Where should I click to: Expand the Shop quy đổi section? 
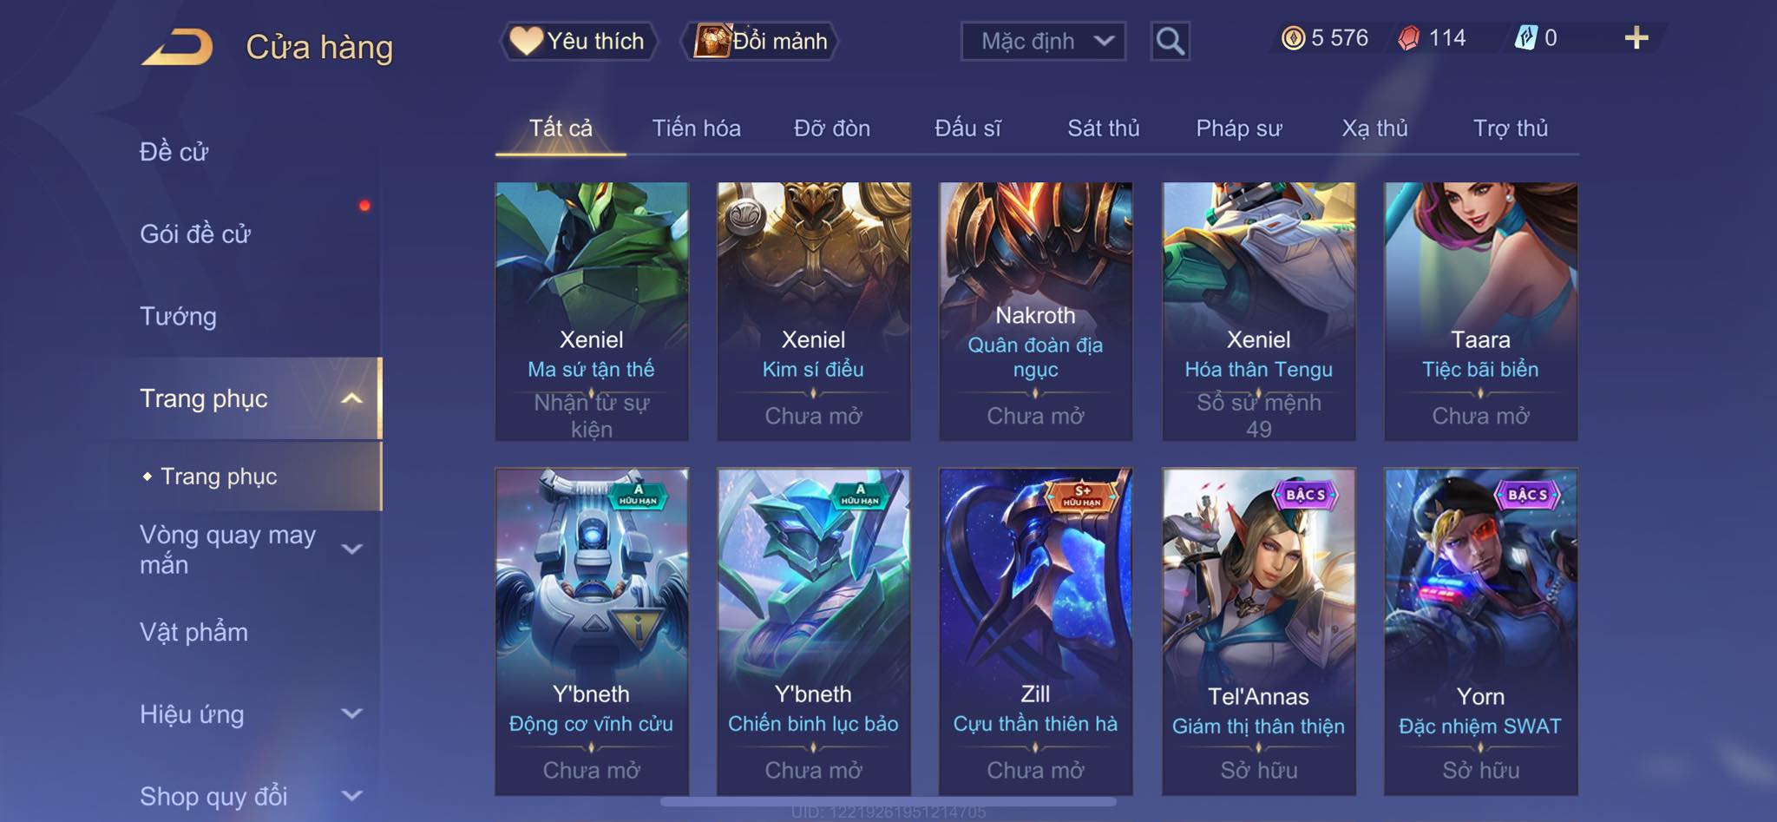[x=351, y=795]
